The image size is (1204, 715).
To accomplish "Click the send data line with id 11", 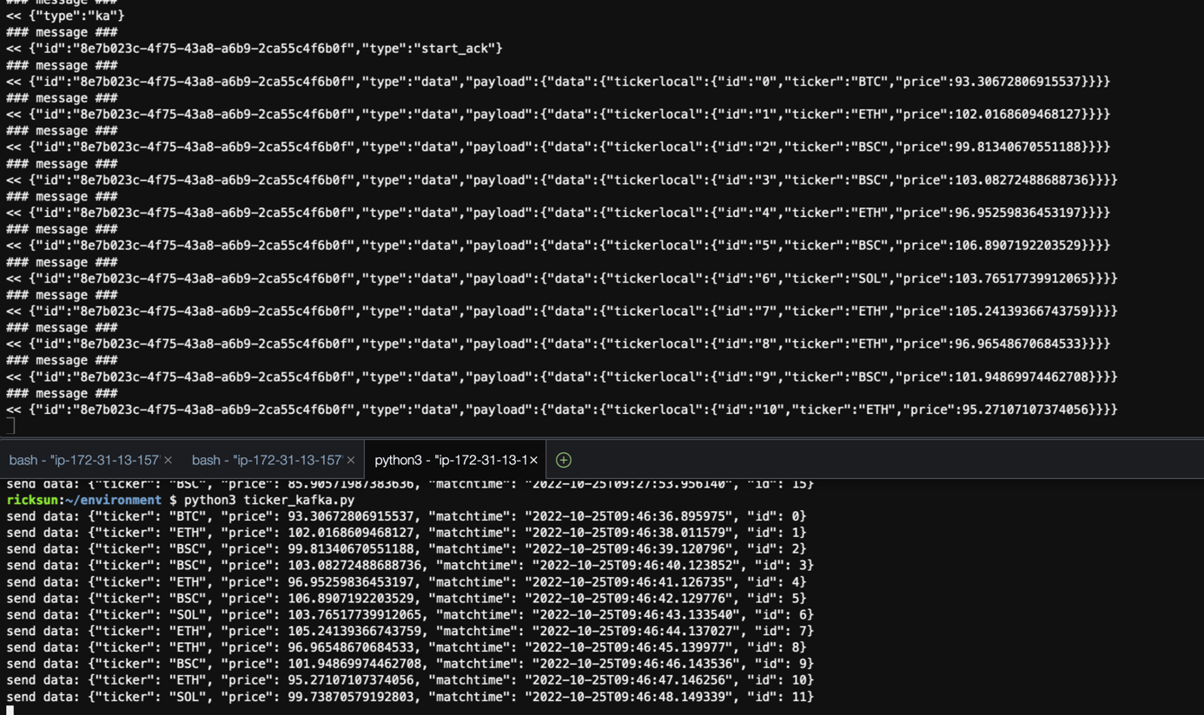I will (408, 697).
